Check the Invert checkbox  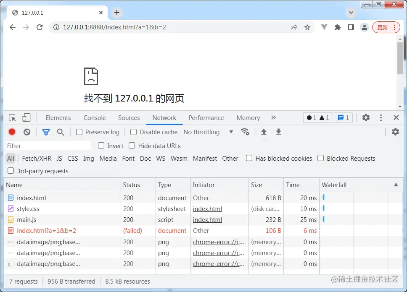[x=101, y=146]
